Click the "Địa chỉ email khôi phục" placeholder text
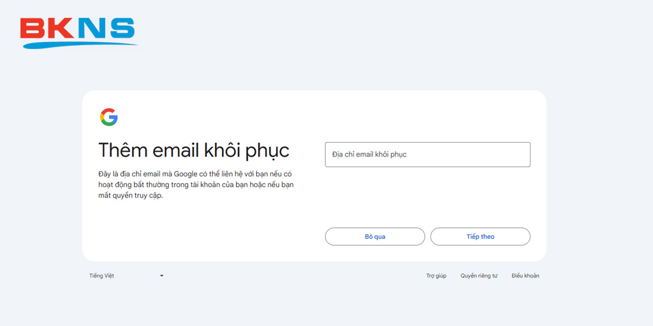 pos(369,154)
